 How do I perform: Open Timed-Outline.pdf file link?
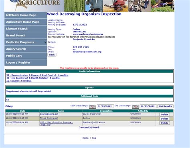[x=49, y=118]
